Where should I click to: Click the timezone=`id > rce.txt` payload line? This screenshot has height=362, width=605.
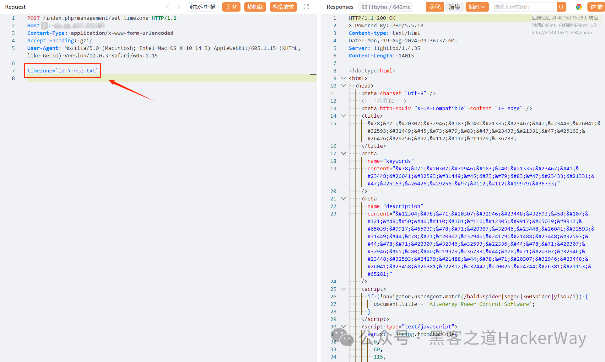[63, 71]
